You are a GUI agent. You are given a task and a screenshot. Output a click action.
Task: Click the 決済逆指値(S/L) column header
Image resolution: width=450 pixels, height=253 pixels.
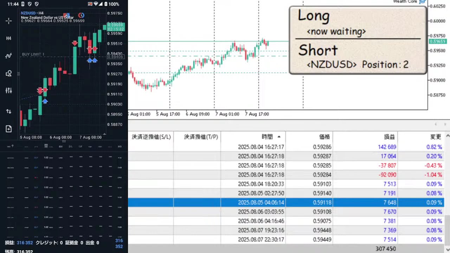point(151,137)
